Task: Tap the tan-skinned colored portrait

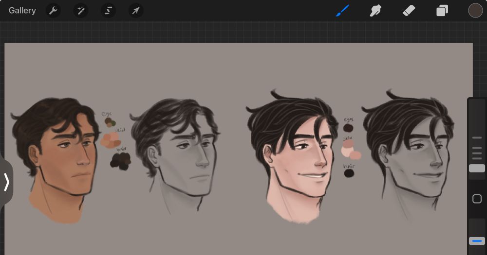Action: 56,160
